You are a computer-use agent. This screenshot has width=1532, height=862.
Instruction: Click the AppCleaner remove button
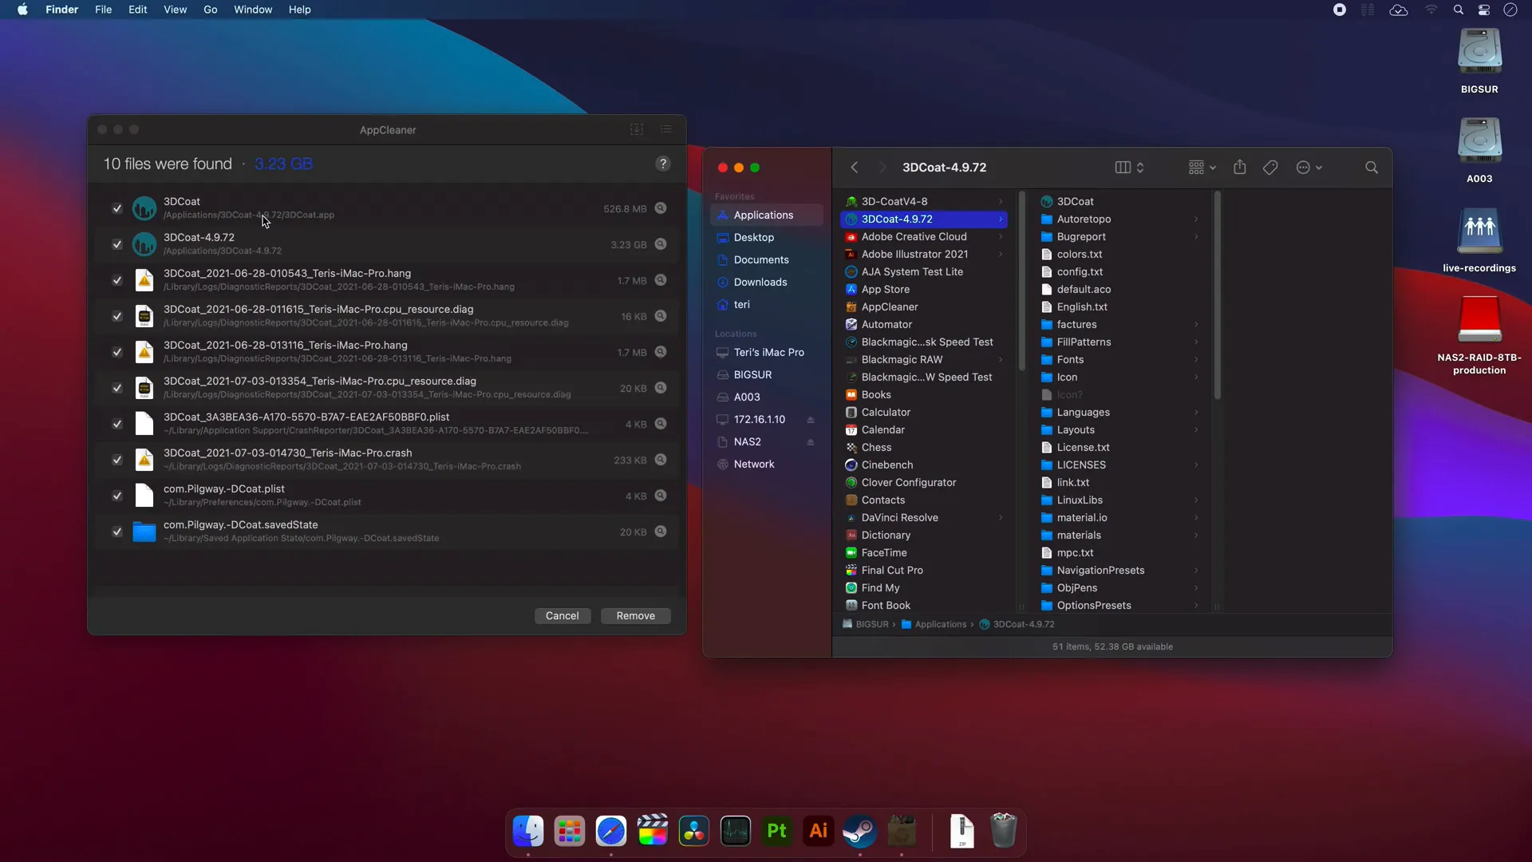(x=635, y=615)
